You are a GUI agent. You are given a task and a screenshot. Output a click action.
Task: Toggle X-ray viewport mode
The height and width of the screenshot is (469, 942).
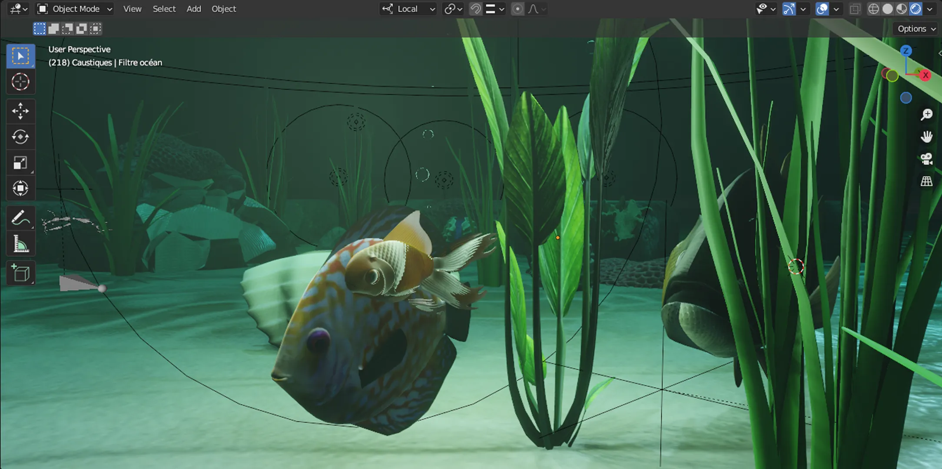coord(854,9)
